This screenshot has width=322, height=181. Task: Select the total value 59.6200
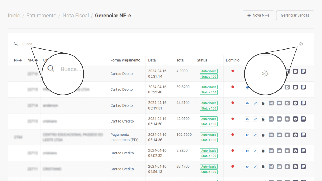[x=183, y=87]
